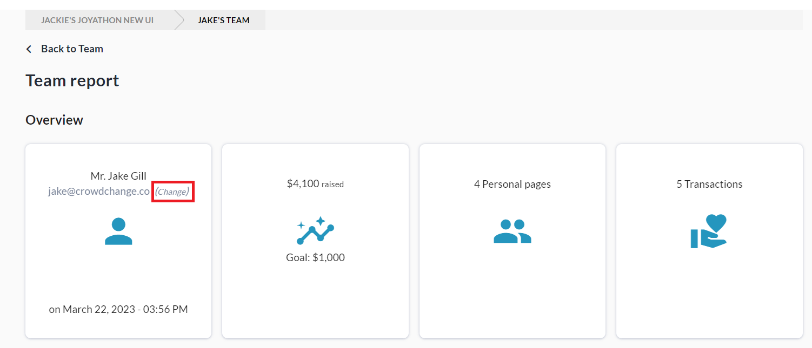Click the two-people group icon

point(512,231)
